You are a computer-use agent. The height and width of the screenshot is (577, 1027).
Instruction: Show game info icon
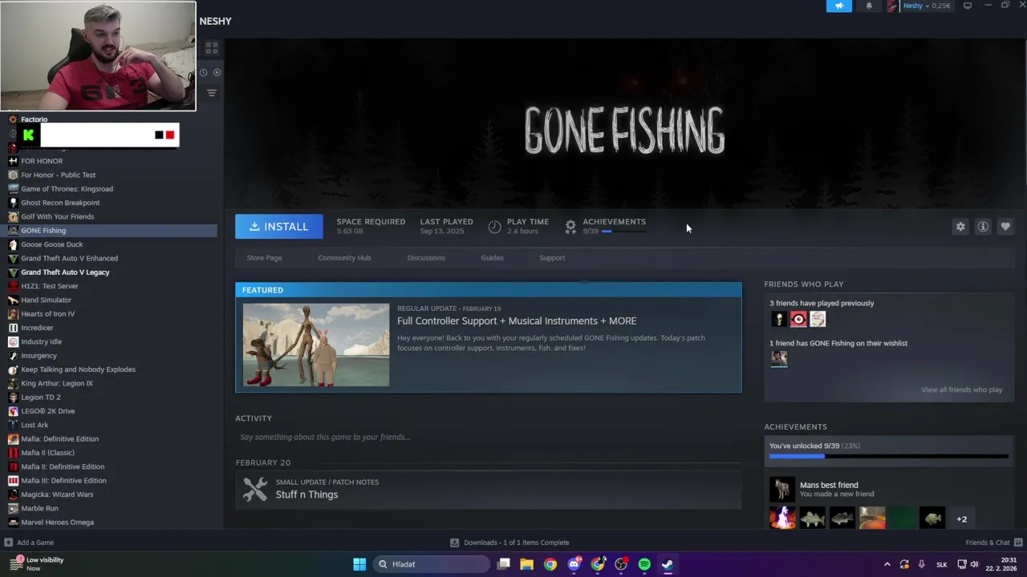tap(983, 227)
